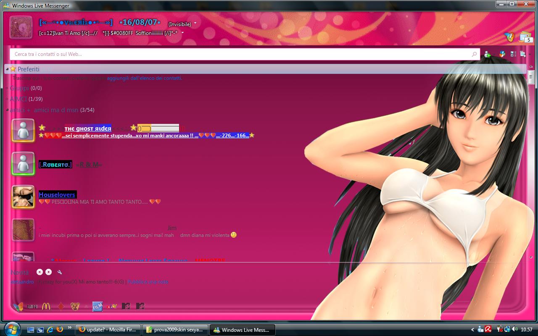Open the email inbox icon showing 5

click(x=525, y=37)
